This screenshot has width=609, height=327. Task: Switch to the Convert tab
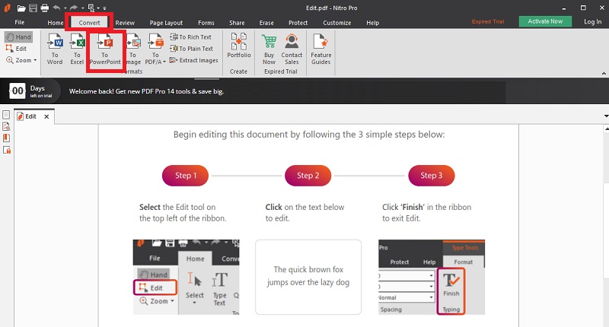[x=89, y=23]
